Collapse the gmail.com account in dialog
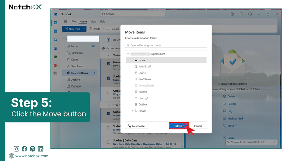The width and height of the screenshot is (286, 161). [x=128, y=54]
